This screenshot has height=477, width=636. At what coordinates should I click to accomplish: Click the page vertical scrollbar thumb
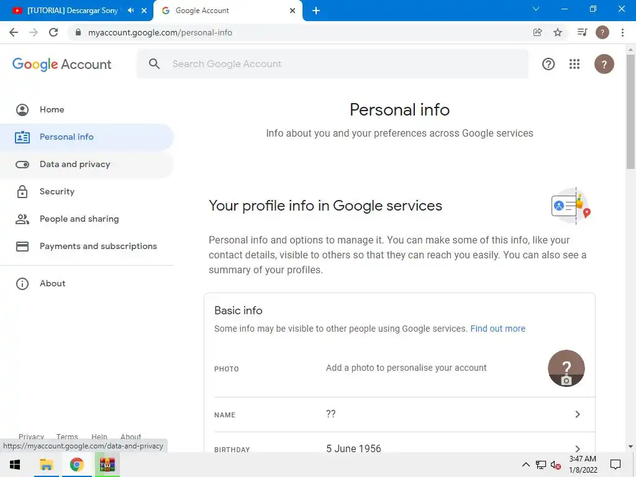(630, 112)
